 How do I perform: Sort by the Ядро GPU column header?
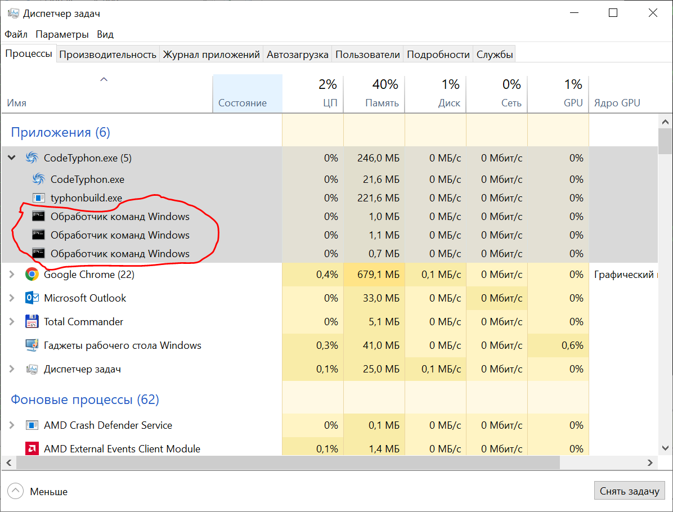[x=623, y=93]
